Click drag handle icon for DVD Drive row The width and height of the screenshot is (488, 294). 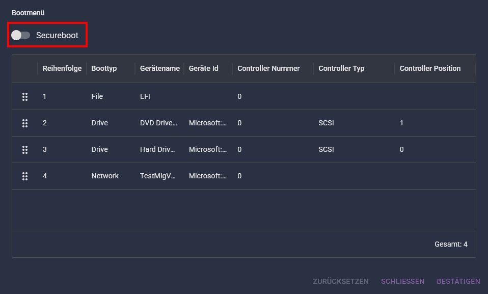click(25, 123)
